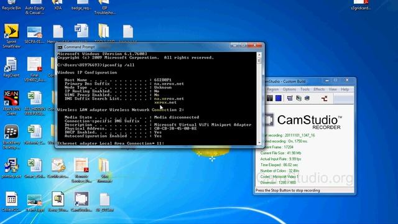Click 'Ethernet adapter Local Area Connection' line
The image size is (398, 224).
[111, 144]
